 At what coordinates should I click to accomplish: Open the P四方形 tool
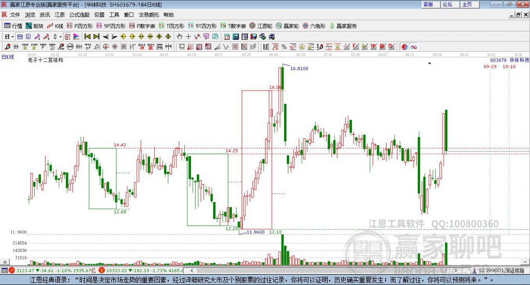pyautogui.click(x=80, y=26)
